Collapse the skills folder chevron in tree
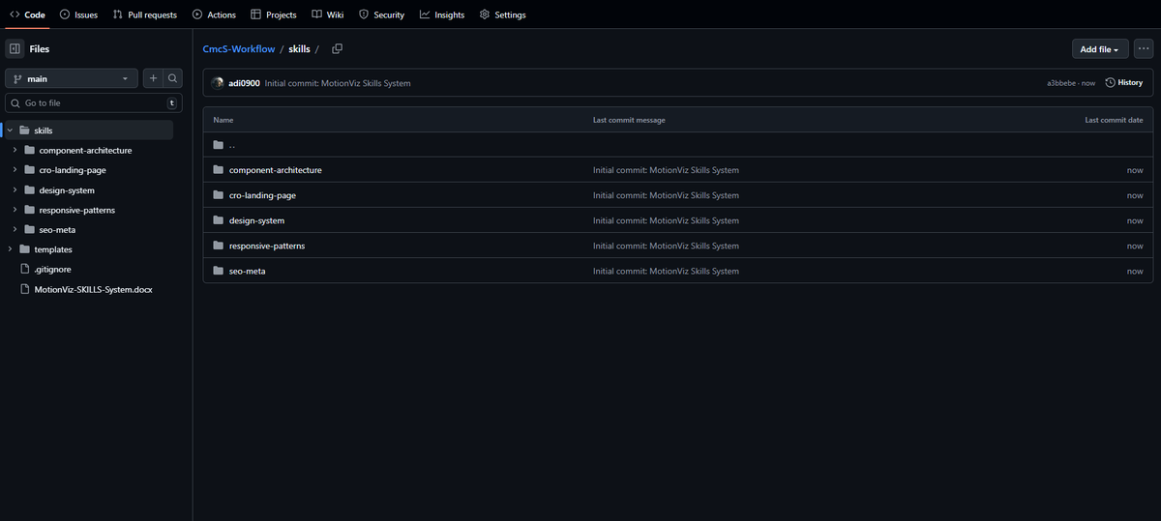The height and width of the screenshot is (521, 1161). [x=10, y=130]
